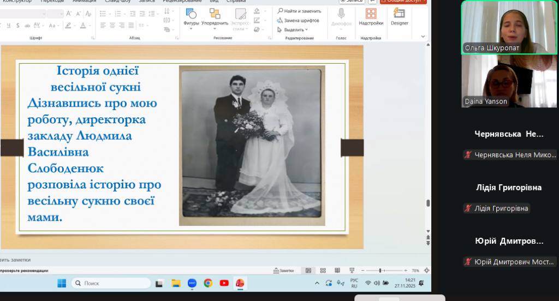Viewport: 559px width, 301px height.
Task: Toggle the Заметки notes pane
Action: click(x=283, y=270)
